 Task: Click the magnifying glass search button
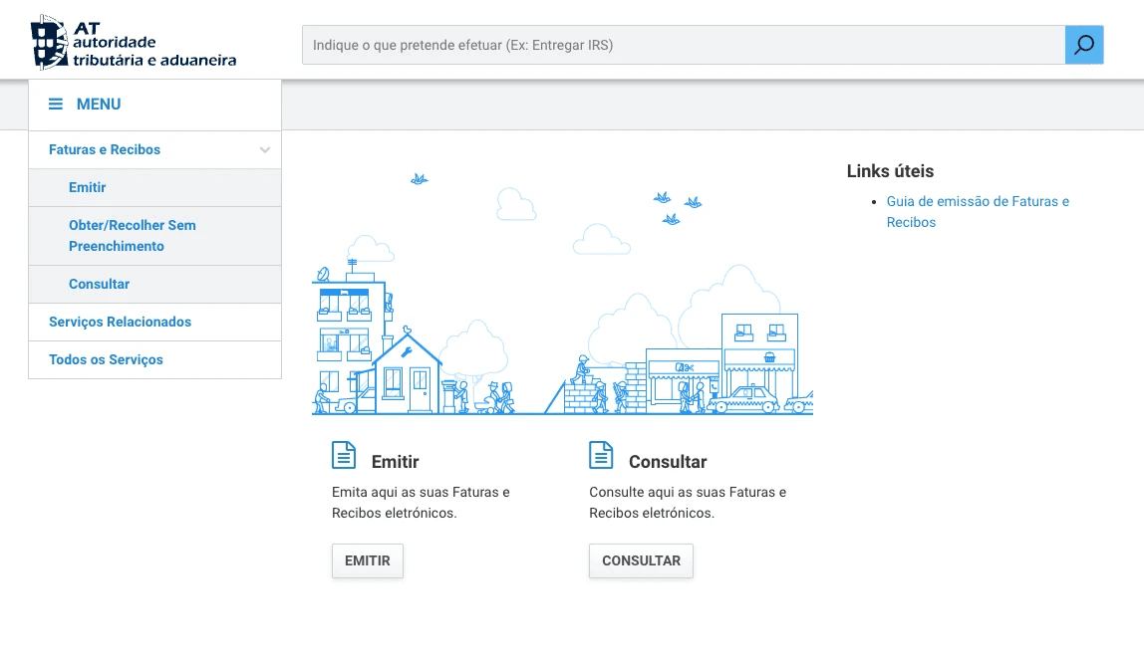[x=1084, y=45]
